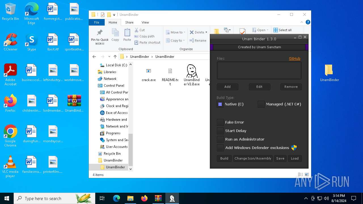This screenshot has width=363, height=204.
Task: Click Add button in Unam Binder
Action: [227, 87]
